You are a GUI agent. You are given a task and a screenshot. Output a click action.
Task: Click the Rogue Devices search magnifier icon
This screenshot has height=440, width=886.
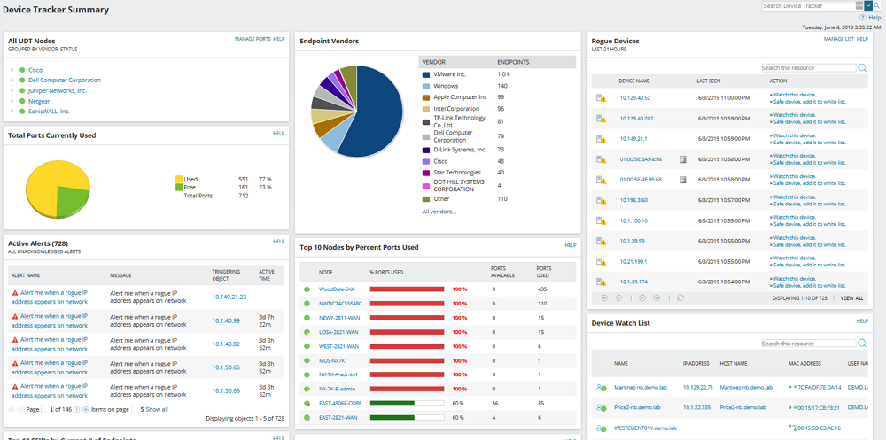coord(862,68)
